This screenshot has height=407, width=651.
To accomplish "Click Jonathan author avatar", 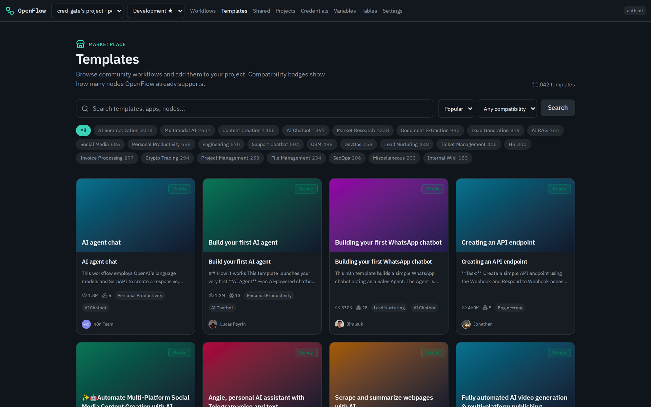I will [466, 324].
